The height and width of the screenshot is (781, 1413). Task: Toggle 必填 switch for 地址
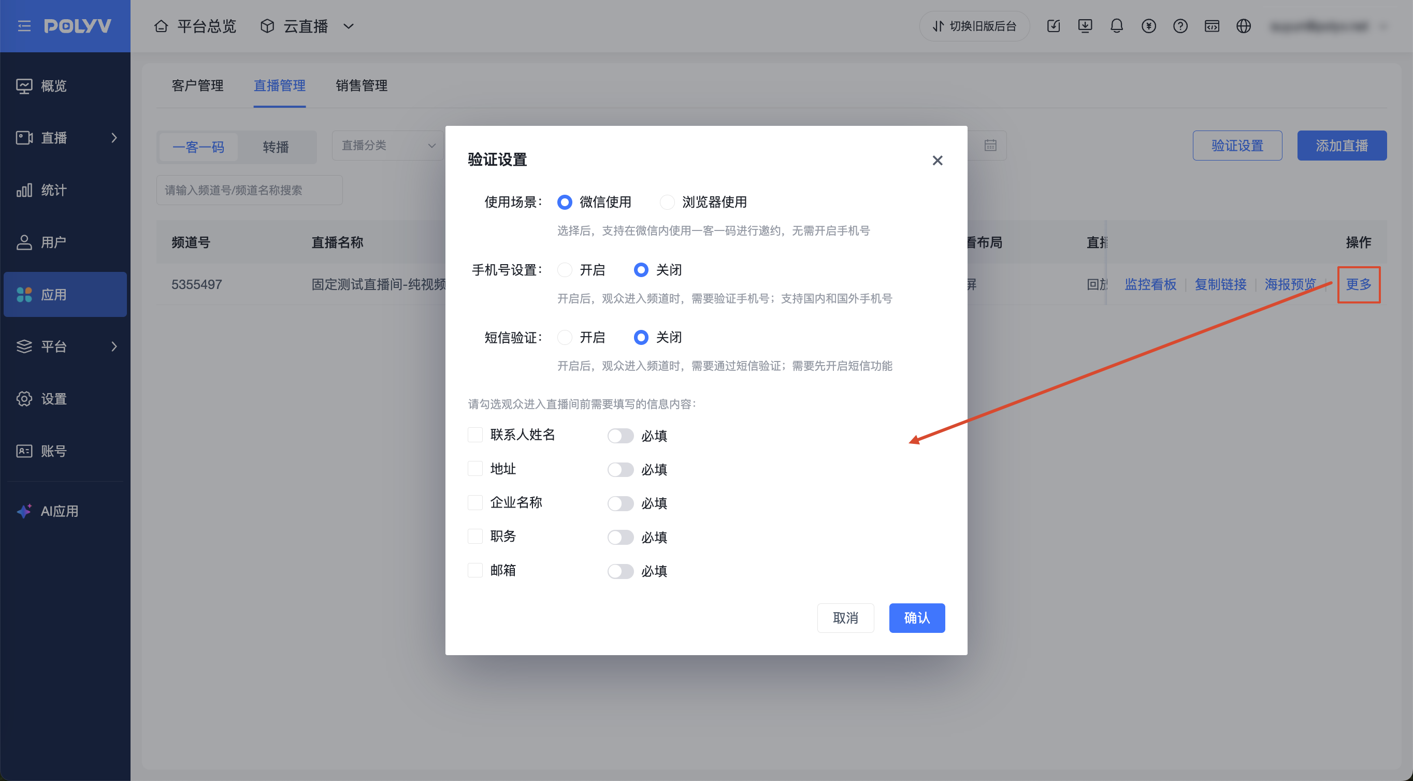coord(621,470)
